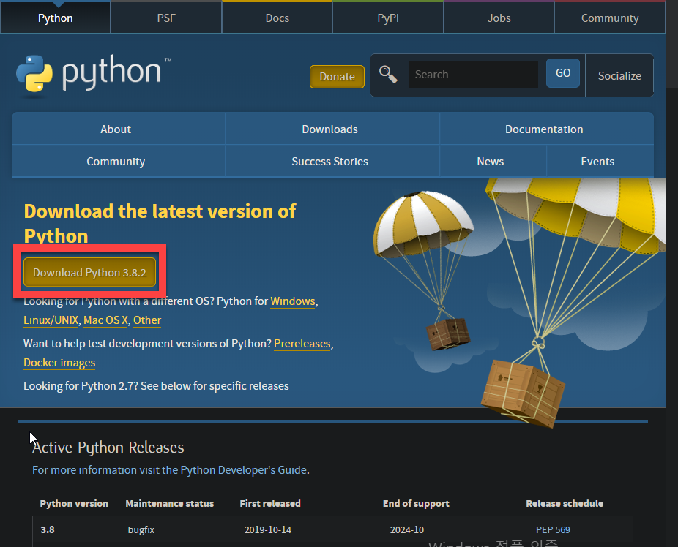This screenshot has width=678, height=547.
Task: Follow the Other platforms link
Action: pyautogui.click(x=147, y=320)
